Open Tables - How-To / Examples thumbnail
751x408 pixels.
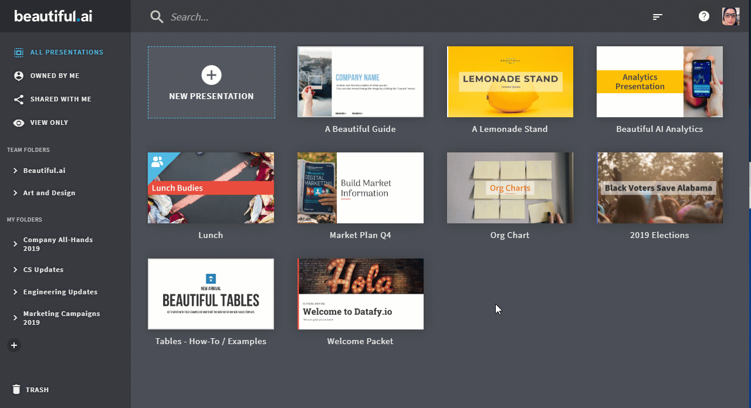211,294
